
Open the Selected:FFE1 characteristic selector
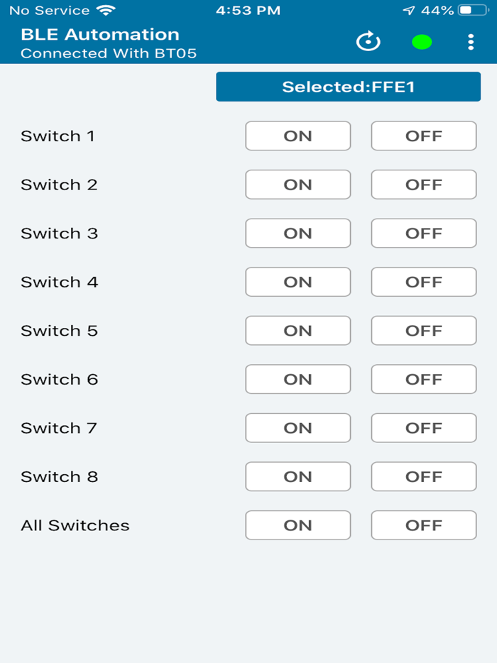pos(348,87)
